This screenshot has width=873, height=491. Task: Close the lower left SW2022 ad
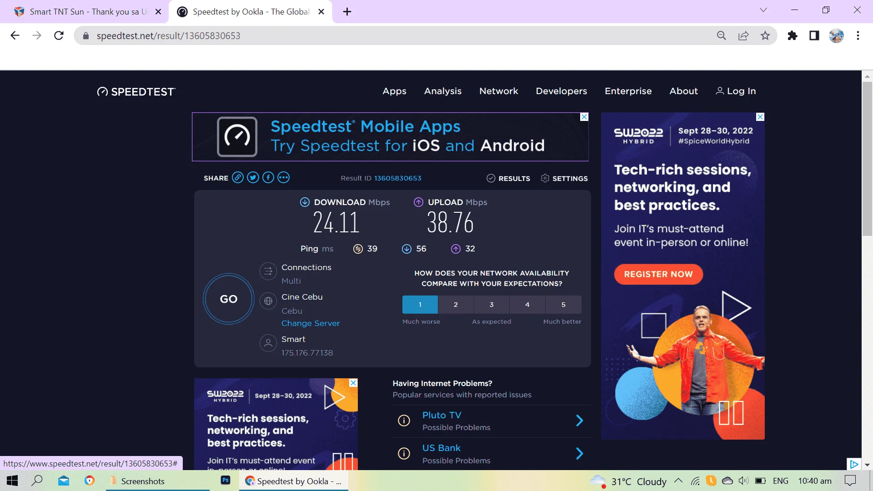[353, 383]
